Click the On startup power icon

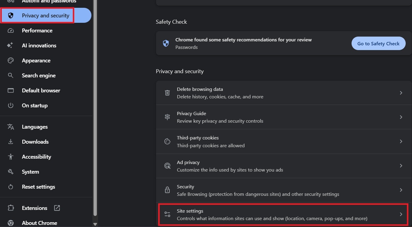pyautogui.click(x=11, y=106)
